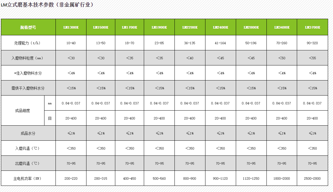Select the 90-320 capacity cell

pos(312,43)
